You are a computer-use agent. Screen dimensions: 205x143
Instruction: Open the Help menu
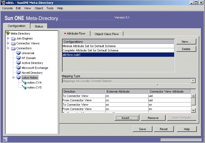click(60, 8)
